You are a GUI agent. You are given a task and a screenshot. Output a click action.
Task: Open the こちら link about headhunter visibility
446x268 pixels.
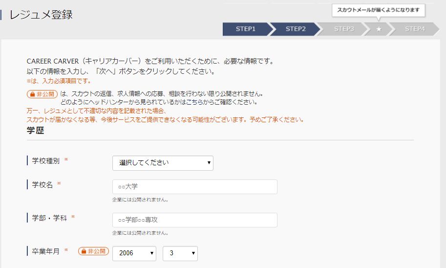(x=193, y=102)
